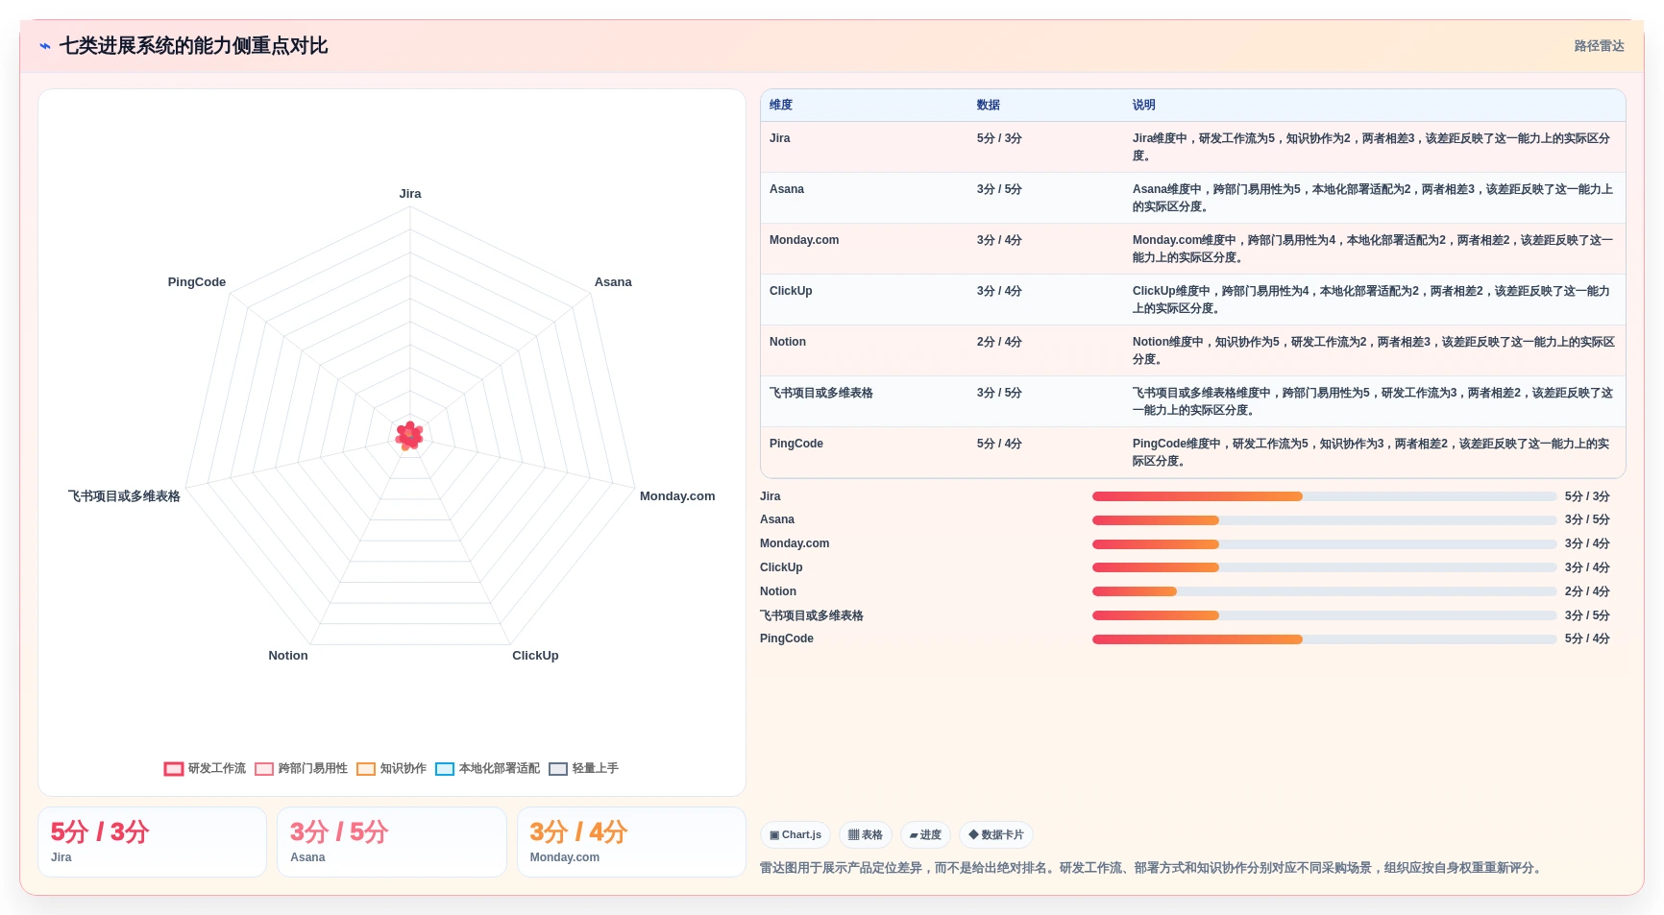1664x915 pixels.
Task: Click the Notion axis label on radar chart
Action: pyautogui.click(x=288, y=656)
